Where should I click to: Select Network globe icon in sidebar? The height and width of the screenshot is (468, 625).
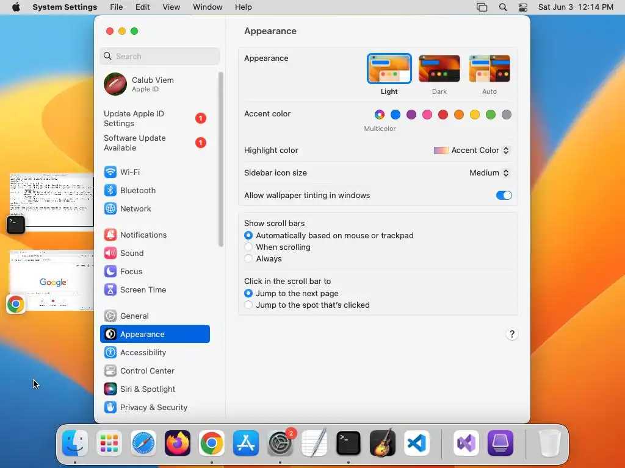[110, 208]
